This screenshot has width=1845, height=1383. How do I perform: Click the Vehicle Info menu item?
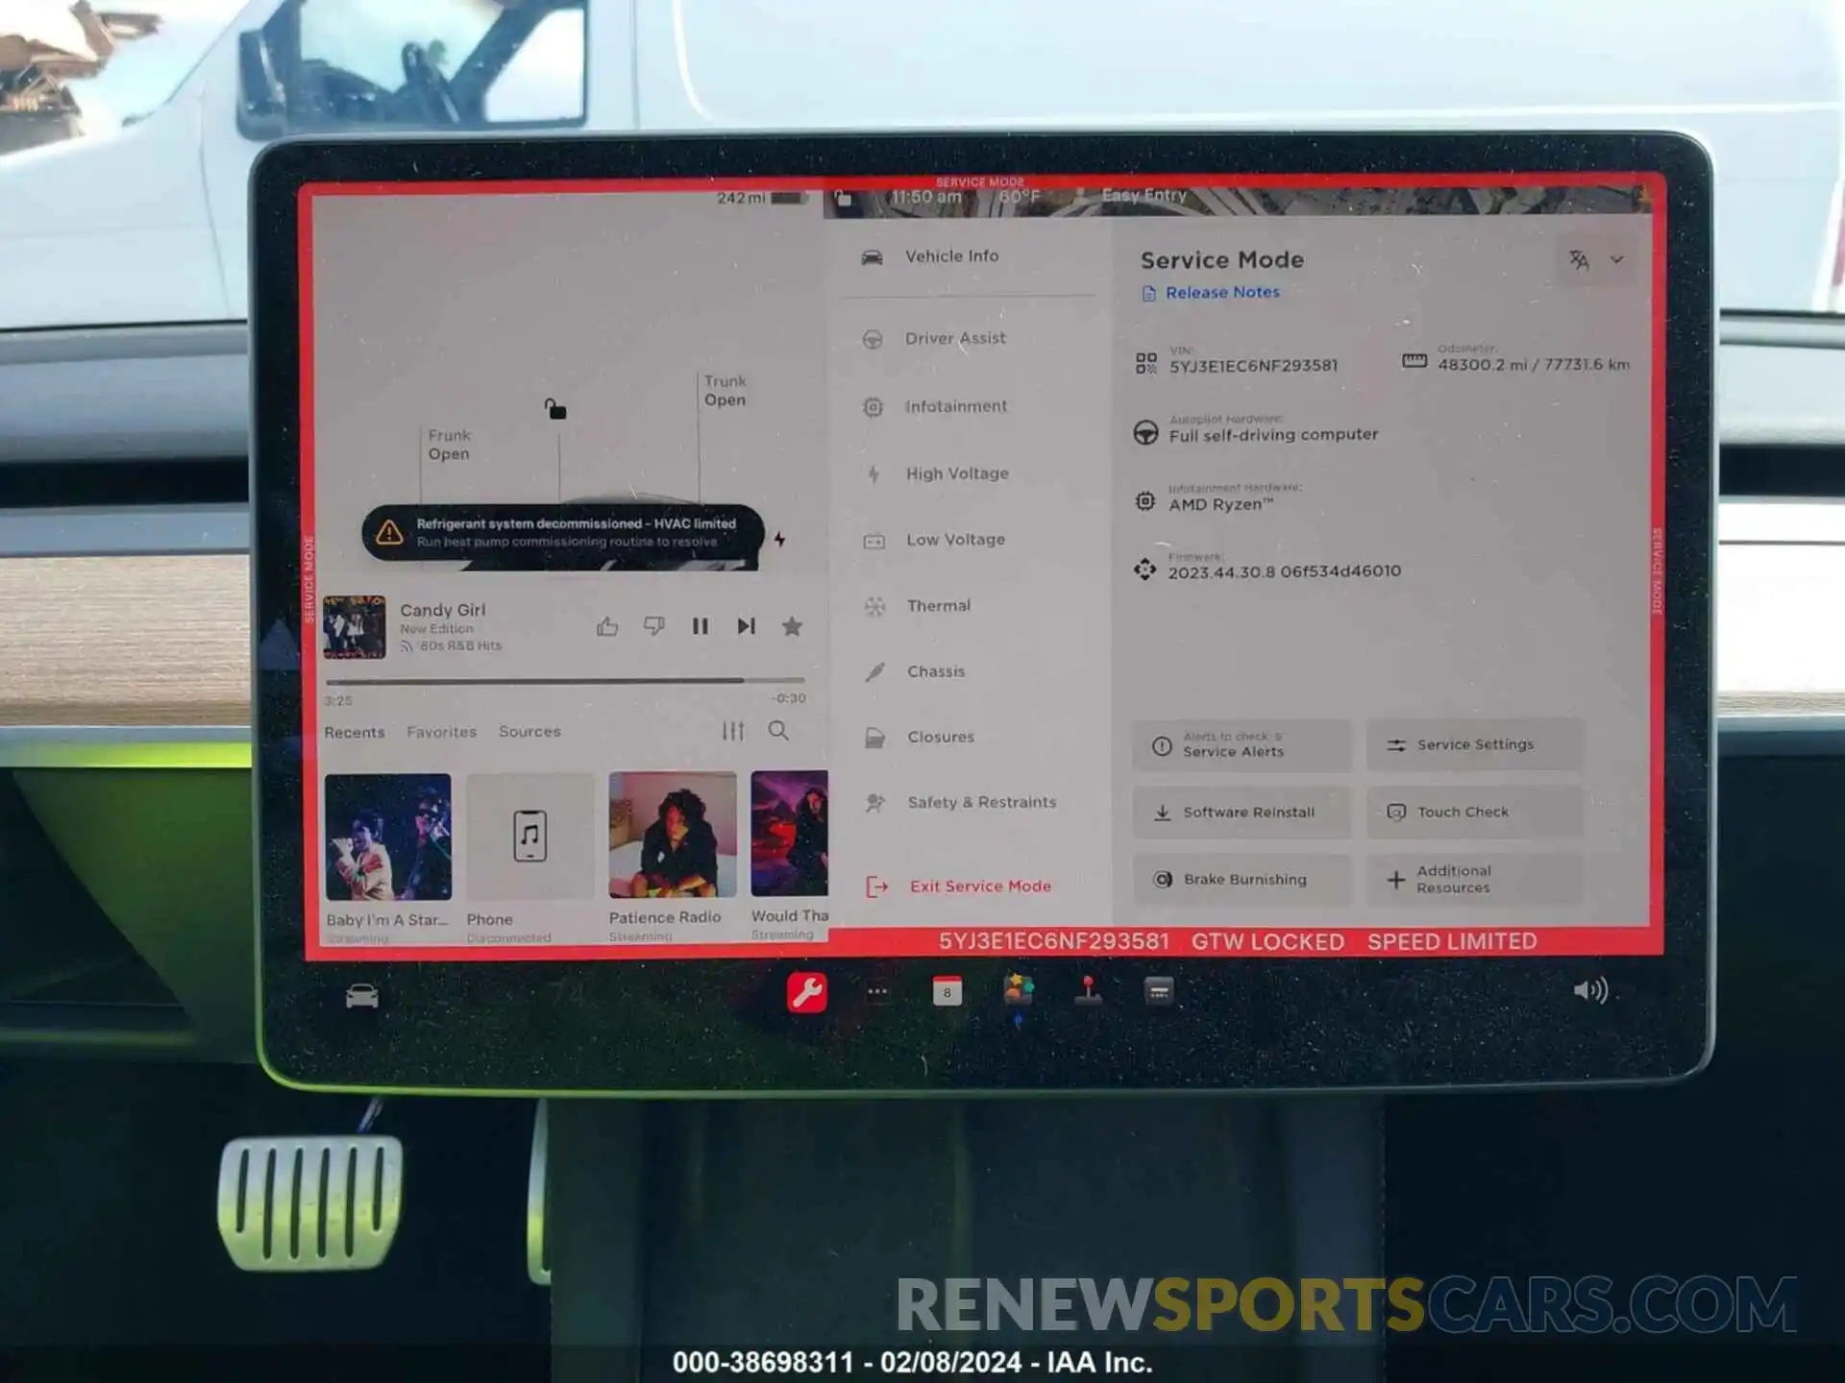coord(959,255)
